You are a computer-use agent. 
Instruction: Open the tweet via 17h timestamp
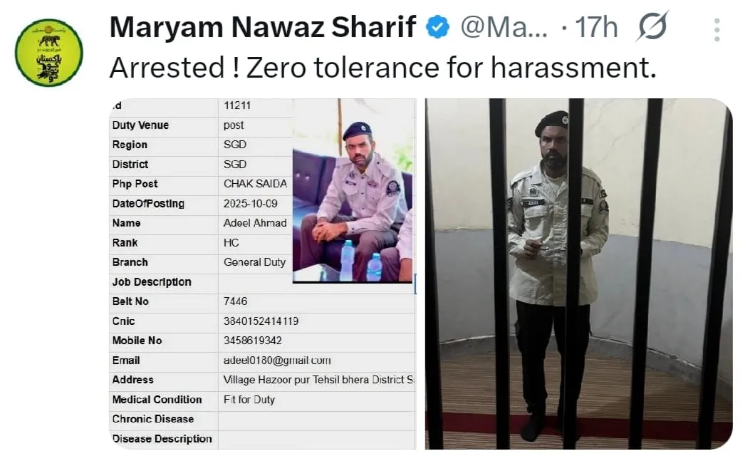(596, 28)
